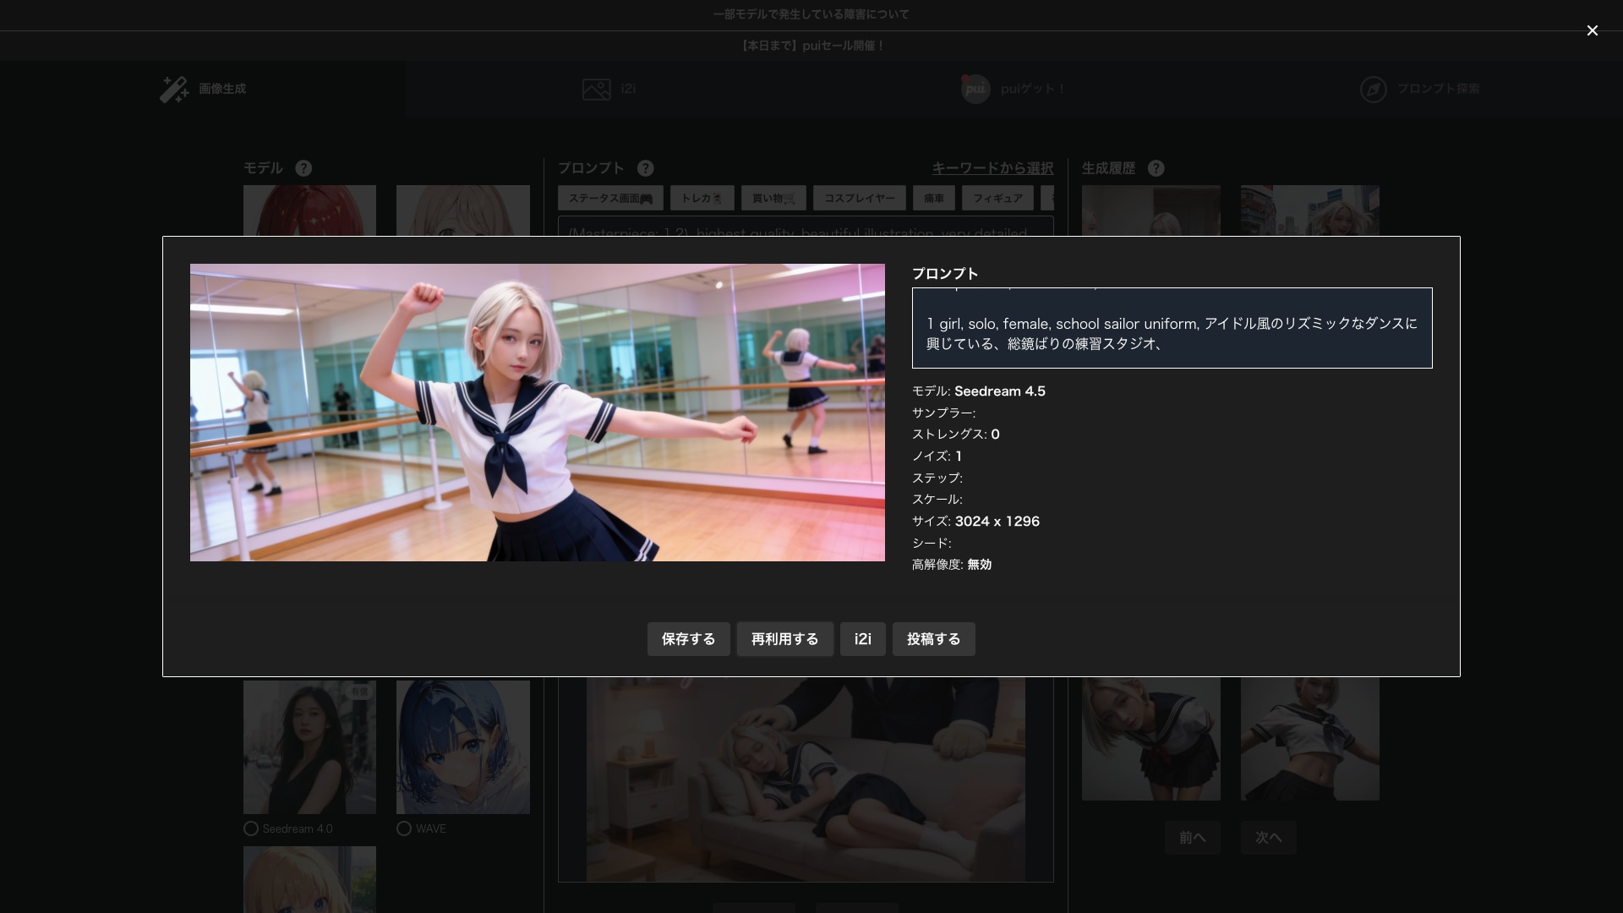
Task: Click the 保存する button
Action: (x=688, y=639)
